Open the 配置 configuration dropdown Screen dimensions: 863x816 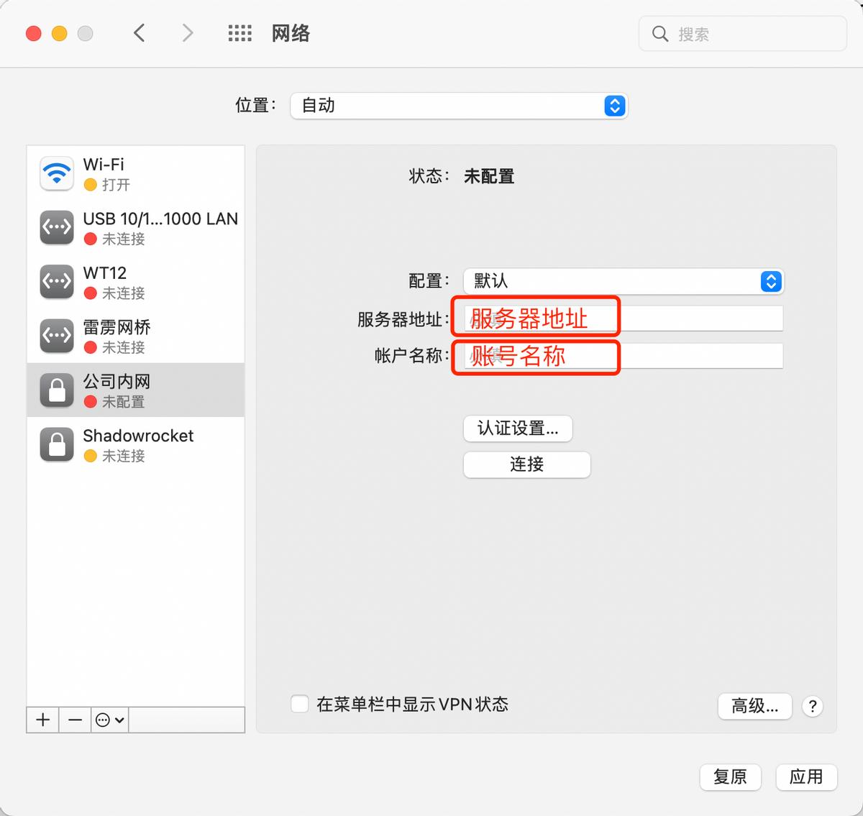click(621, 281)
